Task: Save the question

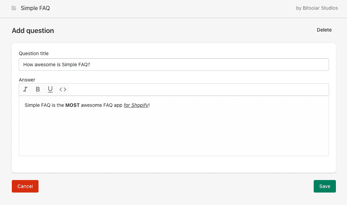Action: 324,186
